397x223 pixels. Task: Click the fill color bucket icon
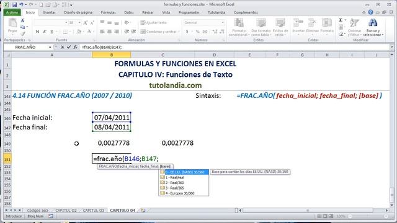79,32
